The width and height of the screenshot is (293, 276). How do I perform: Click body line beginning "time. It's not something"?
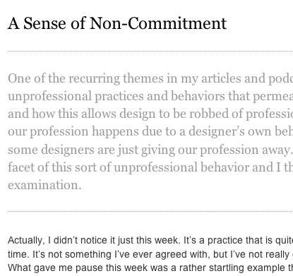click(150, 254)
